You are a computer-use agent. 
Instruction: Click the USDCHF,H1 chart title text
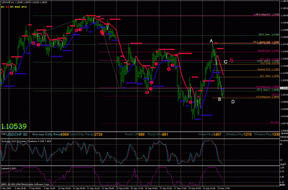[x=24, y=2]
